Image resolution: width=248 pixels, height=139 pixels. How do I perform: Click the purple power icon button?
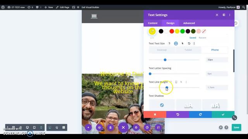pos(99,127)
